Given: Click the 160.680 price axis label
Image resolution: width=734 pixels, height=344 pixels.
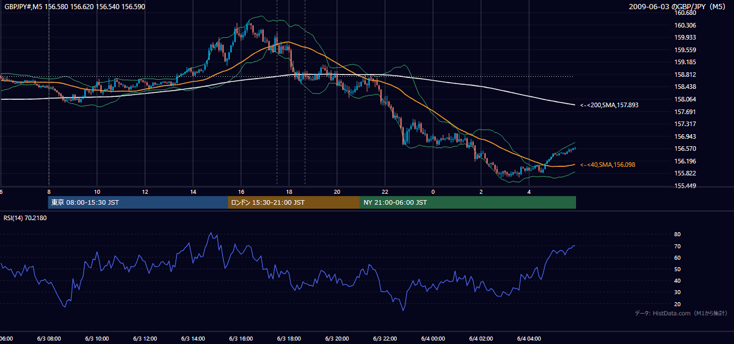Looking at the screenshot, I should [x=686, y=13].
